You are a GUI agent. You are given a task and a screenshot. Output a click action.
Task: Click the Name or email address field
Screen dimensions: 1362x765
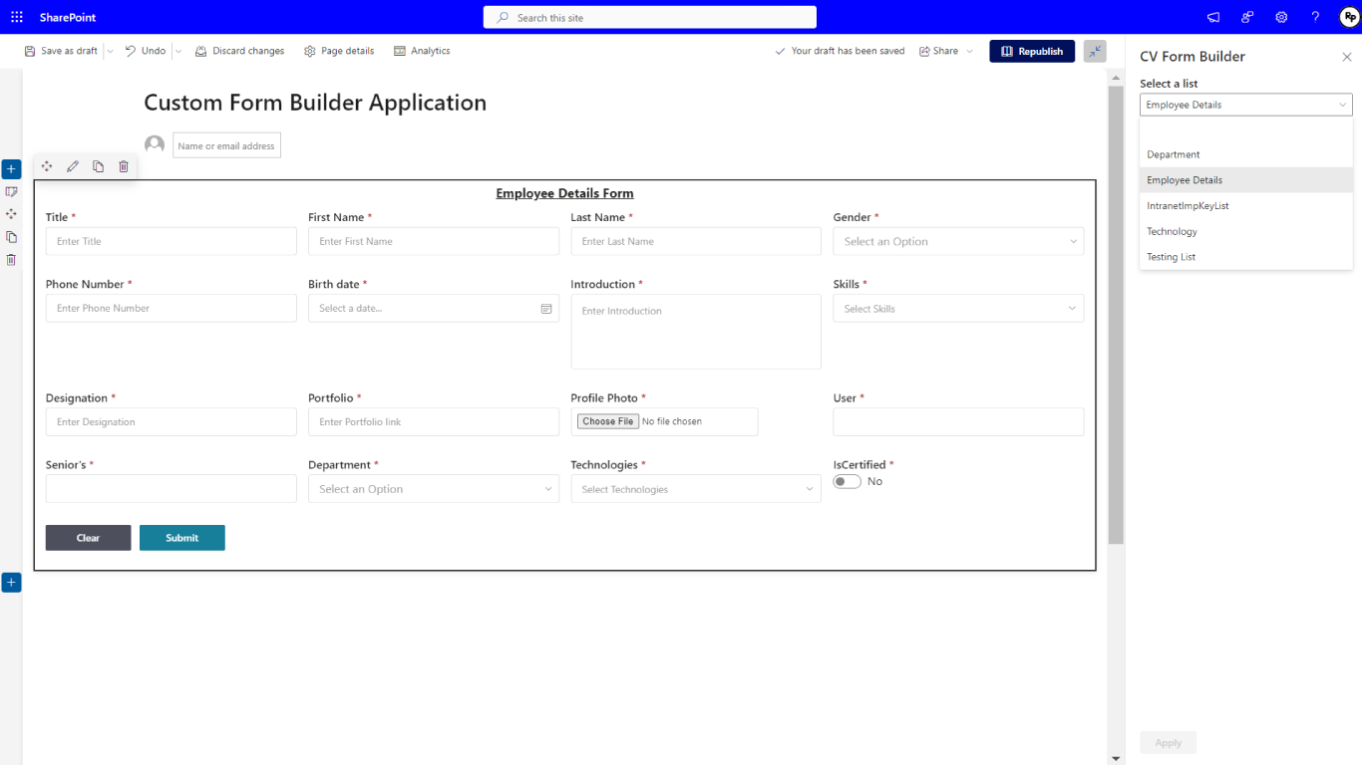click(x=227, y=145)
